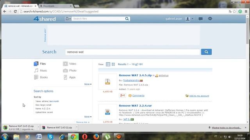Click Add to my account
Viewport: 250px width, 140px height.
click(199, 96)
